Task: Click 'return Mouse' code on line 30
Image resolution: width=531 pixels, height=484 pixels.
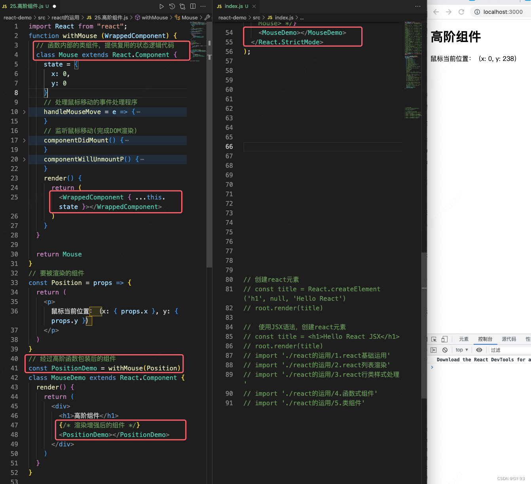Action: click(x=59, y=254)
